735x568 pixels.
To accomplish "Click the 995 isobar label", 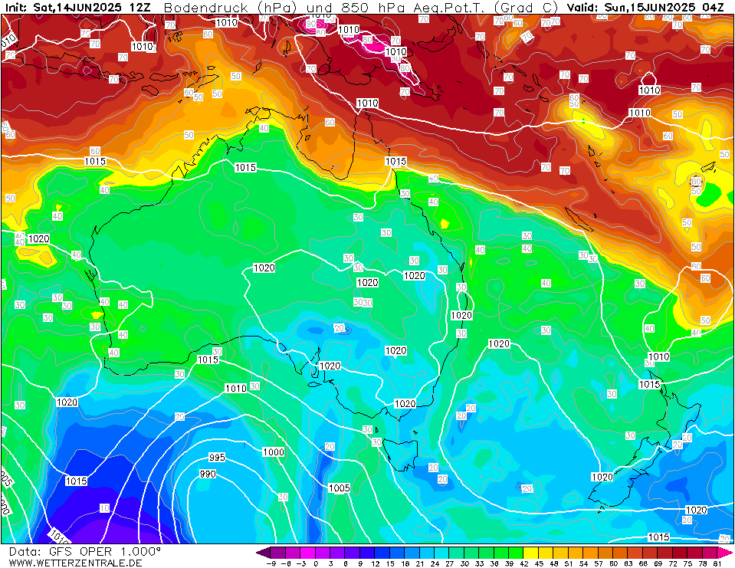I will click(x=217, y=458).
